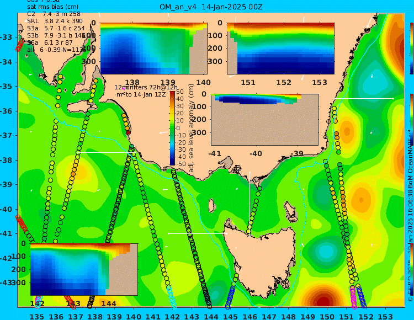This screenshot has height=320, width=414.
Task: Click the SRL satellite statistics row
Action: [x=55, y=21]
